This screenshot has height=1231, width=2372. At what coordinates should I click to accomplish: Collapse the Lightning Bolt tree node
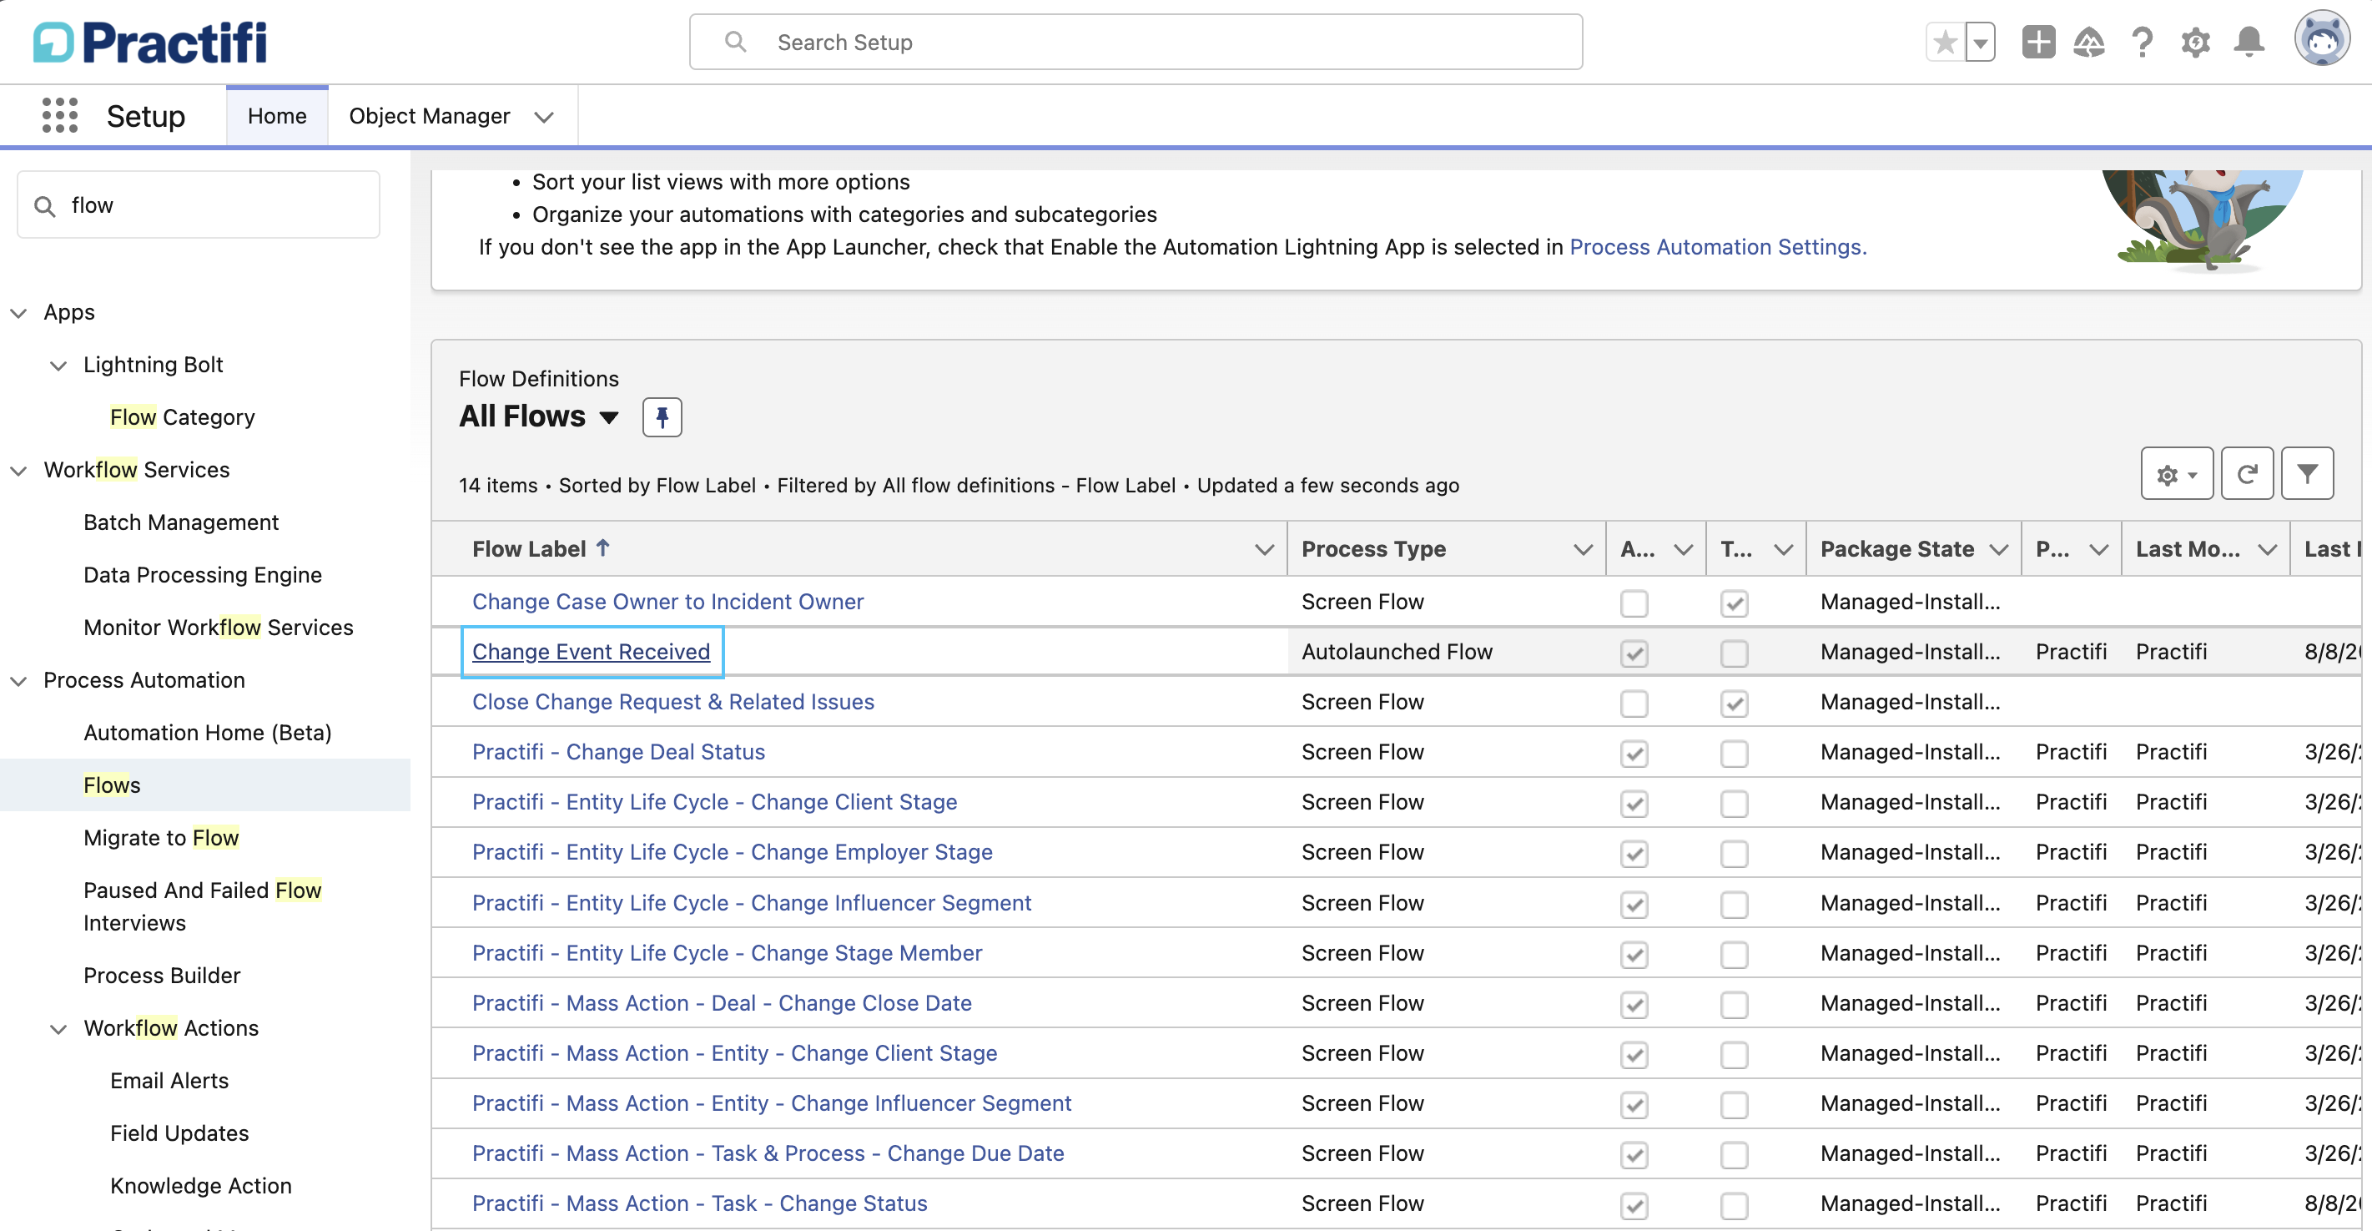click(x=58, y=366)
